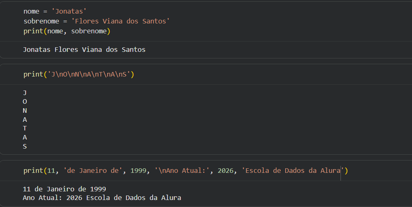The image size is (412, 207).
Task: Click the output letter N
Action: (25, 111)
